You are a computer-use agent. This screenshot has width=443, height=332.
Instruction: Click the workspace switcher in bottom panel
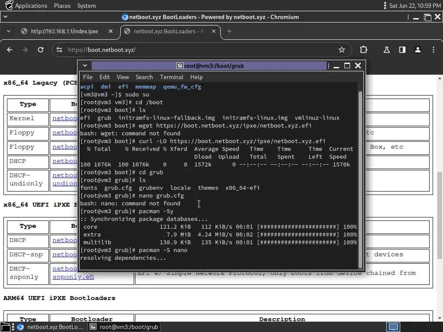coord(393,327)
